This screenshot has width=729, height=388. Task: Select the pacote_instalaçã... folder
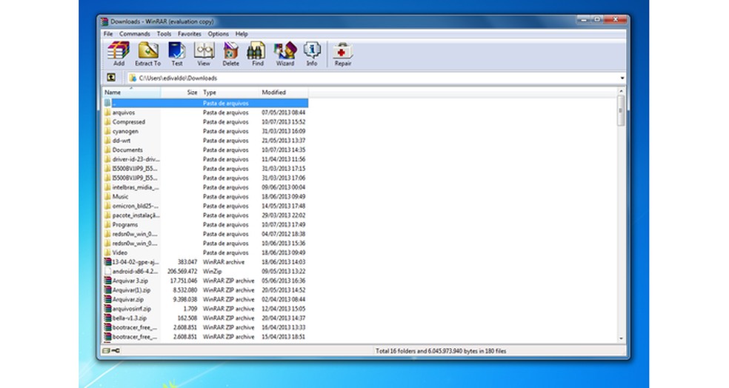tap(136, 215)
